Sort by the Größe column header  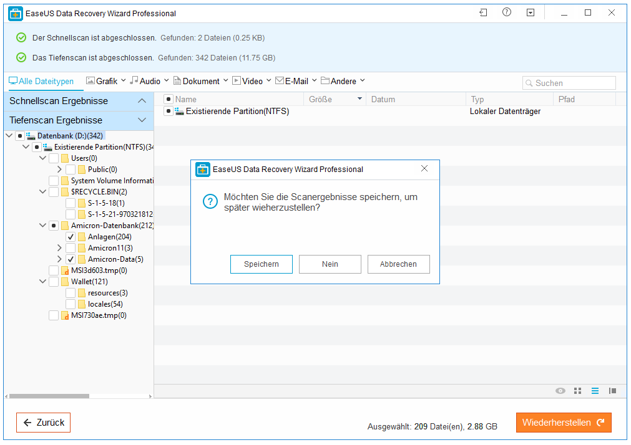pos(335,99)
